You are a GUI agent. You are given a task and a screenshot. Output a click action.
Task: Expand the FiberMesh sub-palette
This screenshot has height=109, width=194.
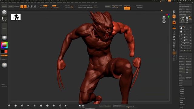182,97
